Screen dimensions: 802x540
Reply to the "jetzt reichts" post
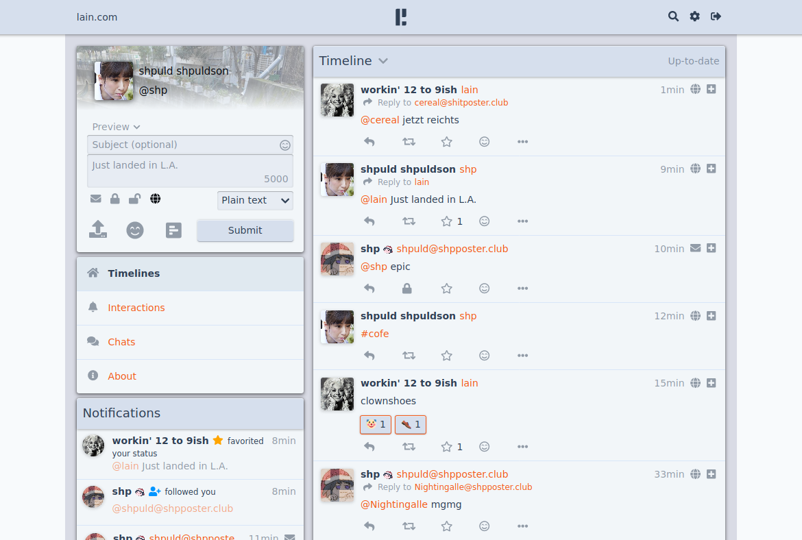click(369, 142)
